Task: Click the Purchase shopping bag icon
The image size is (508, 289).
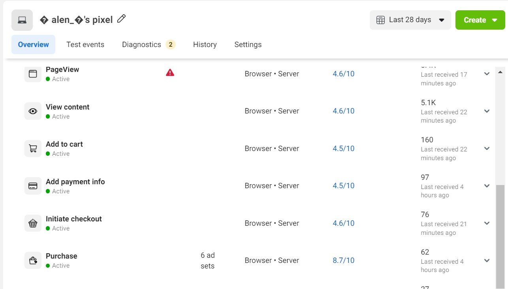Action: click(x=33, y=261)
